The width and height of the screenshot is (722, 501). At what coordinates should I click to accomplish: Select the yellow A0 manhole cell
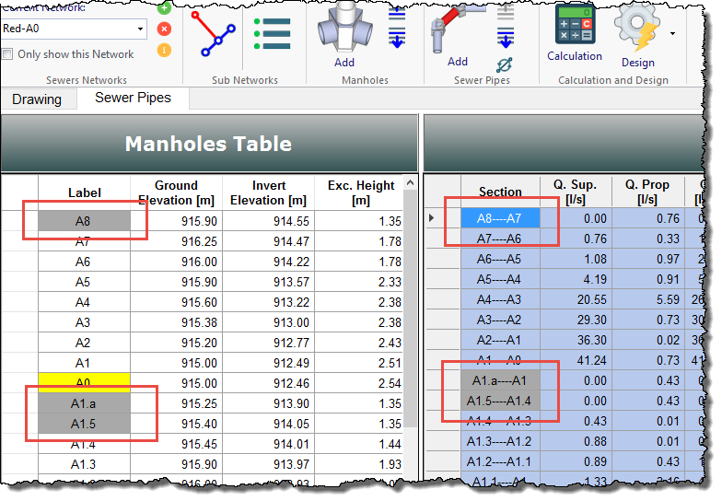pyautogui.click(x=83, y=383)
